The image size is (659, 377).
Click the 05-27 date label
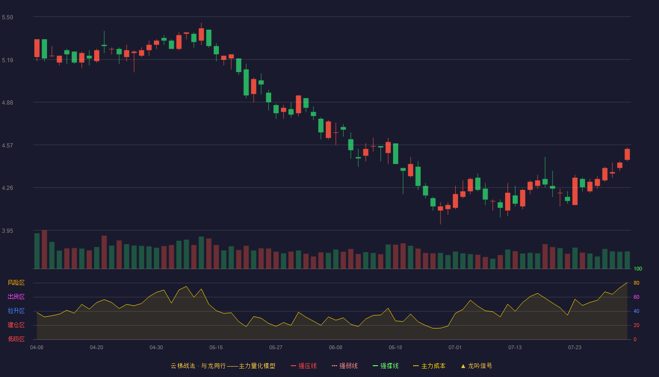[276, 347]
